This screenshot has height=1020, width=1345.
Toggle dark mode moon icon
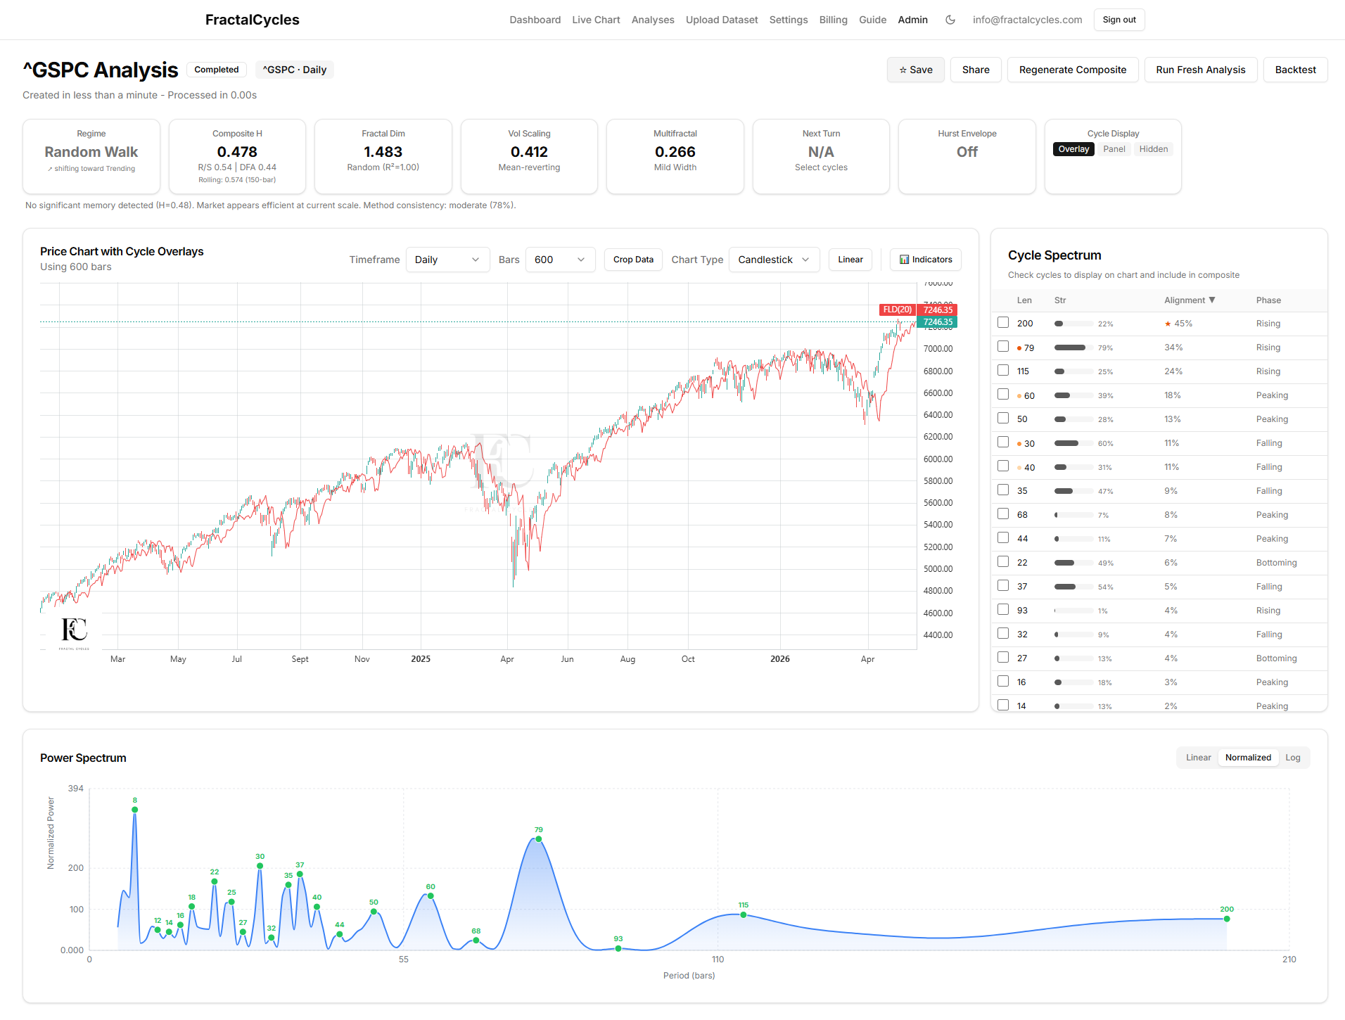click(x=950, y=20)
